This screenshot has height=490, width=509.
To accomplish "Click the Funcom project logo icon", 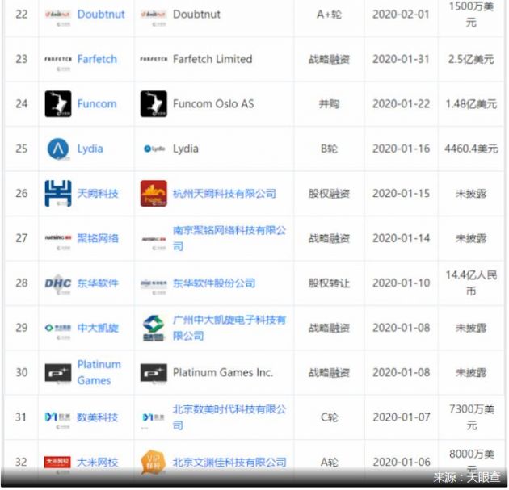I will tap(58, 104).
